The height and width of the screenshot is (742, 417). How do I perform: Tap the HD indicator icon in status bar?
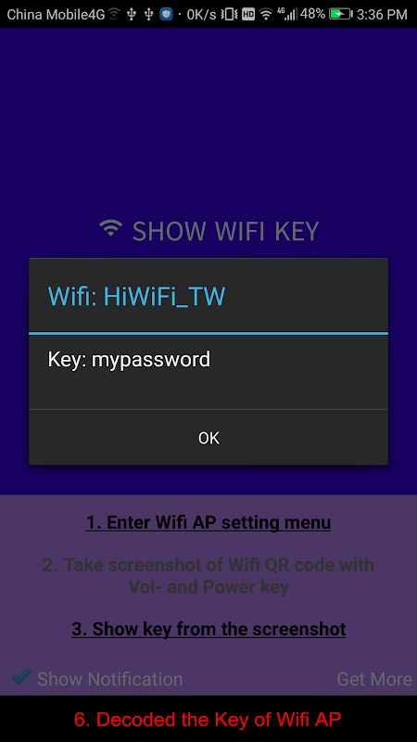[248, 15]
